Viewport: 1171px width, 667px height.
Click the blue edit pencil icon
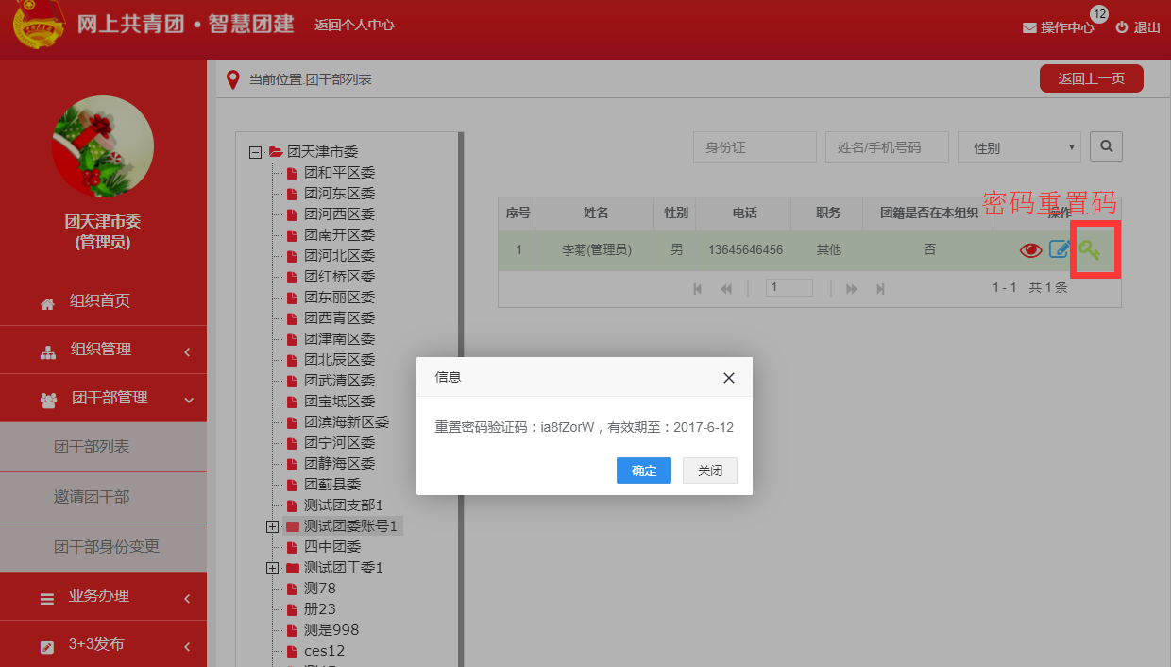1061,249
